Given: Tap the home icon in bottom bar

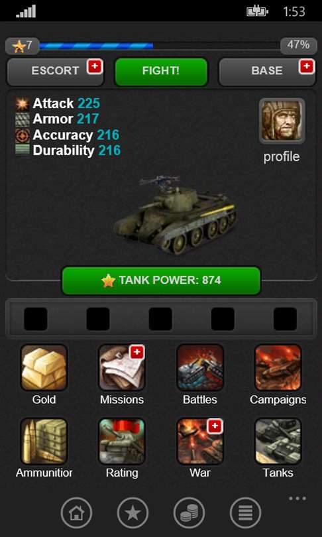Looking at the screenshot, I should click(76, 512).
